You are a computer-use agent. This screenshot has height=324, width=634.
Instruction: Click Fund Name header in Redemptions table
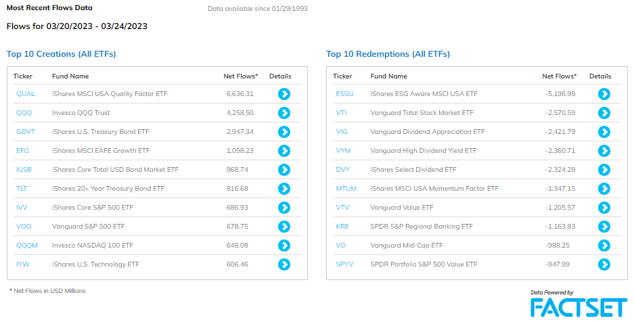tap(388, 76)
